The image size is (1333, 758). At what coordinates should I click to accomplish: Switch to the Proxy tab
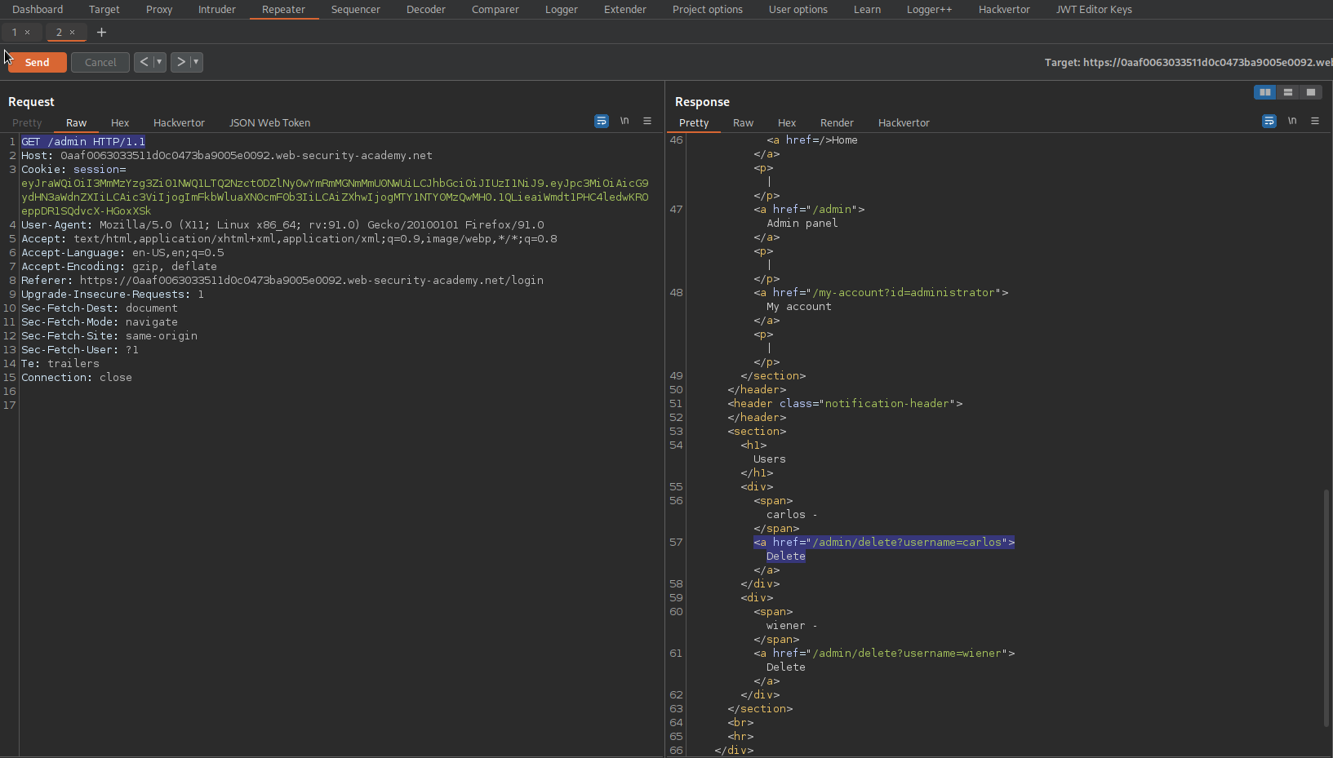point(159,10)
